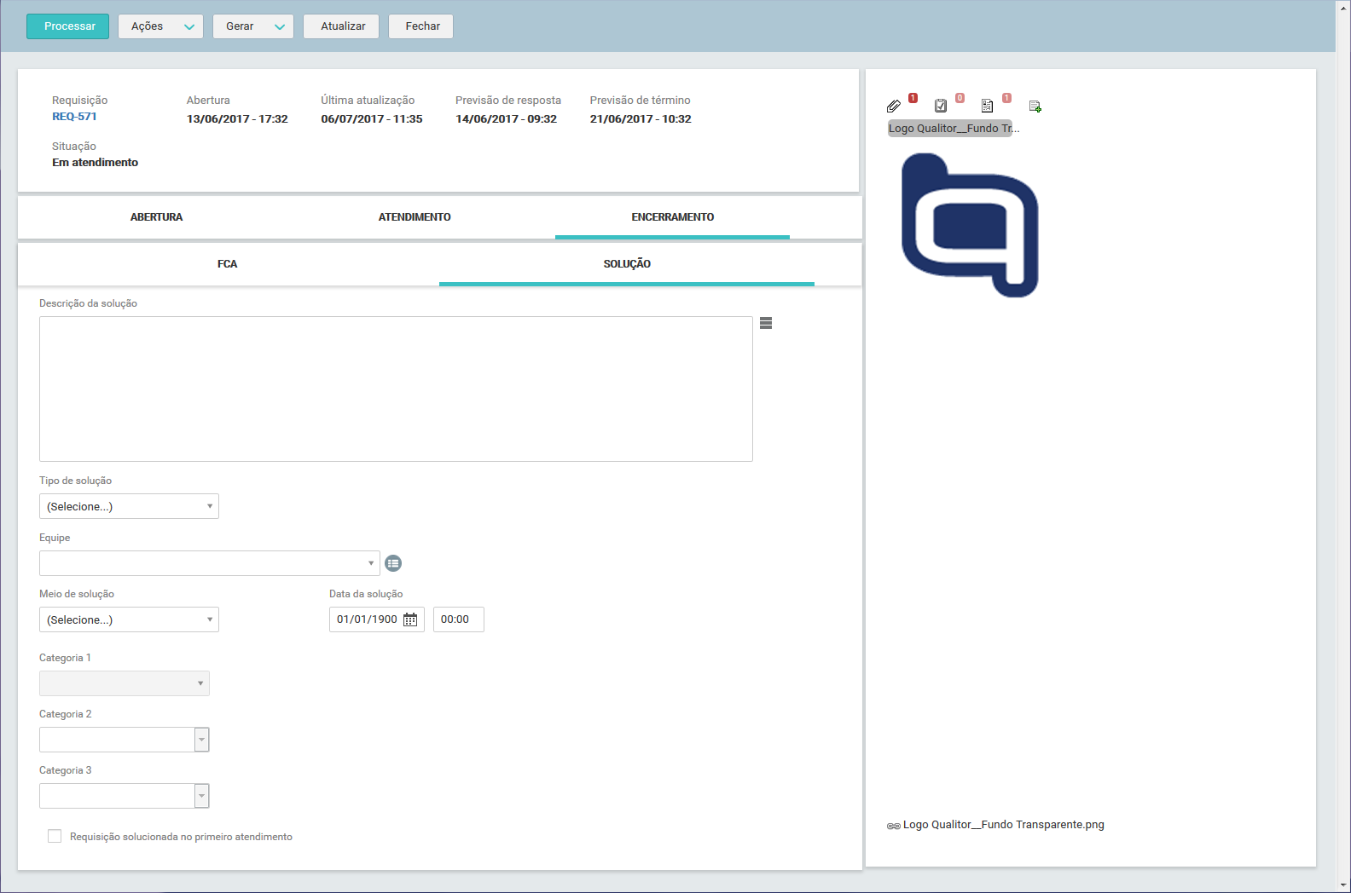
Task: Switch to the ABERTURA tab
Action: [157, 217]
